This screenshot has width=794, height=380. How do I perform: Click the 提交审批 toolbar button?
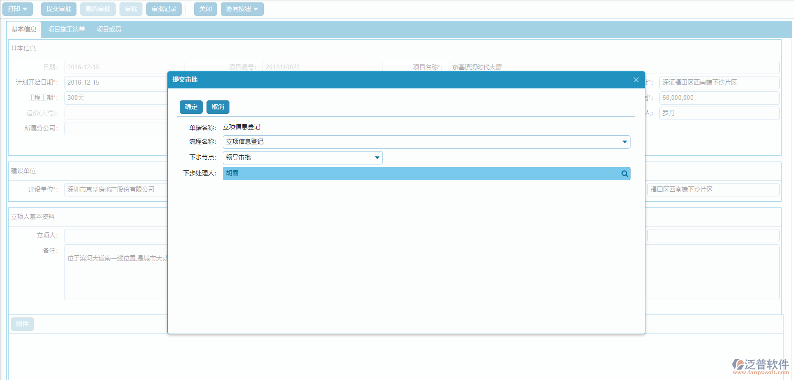click(58, 9)
